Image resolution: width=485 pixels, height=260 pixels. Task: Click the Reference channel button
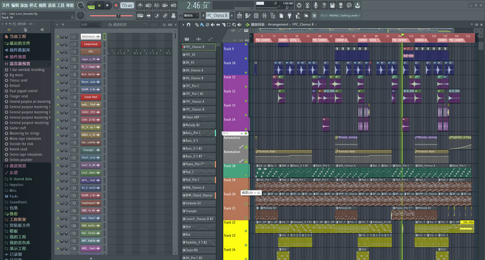pos(91,36)
